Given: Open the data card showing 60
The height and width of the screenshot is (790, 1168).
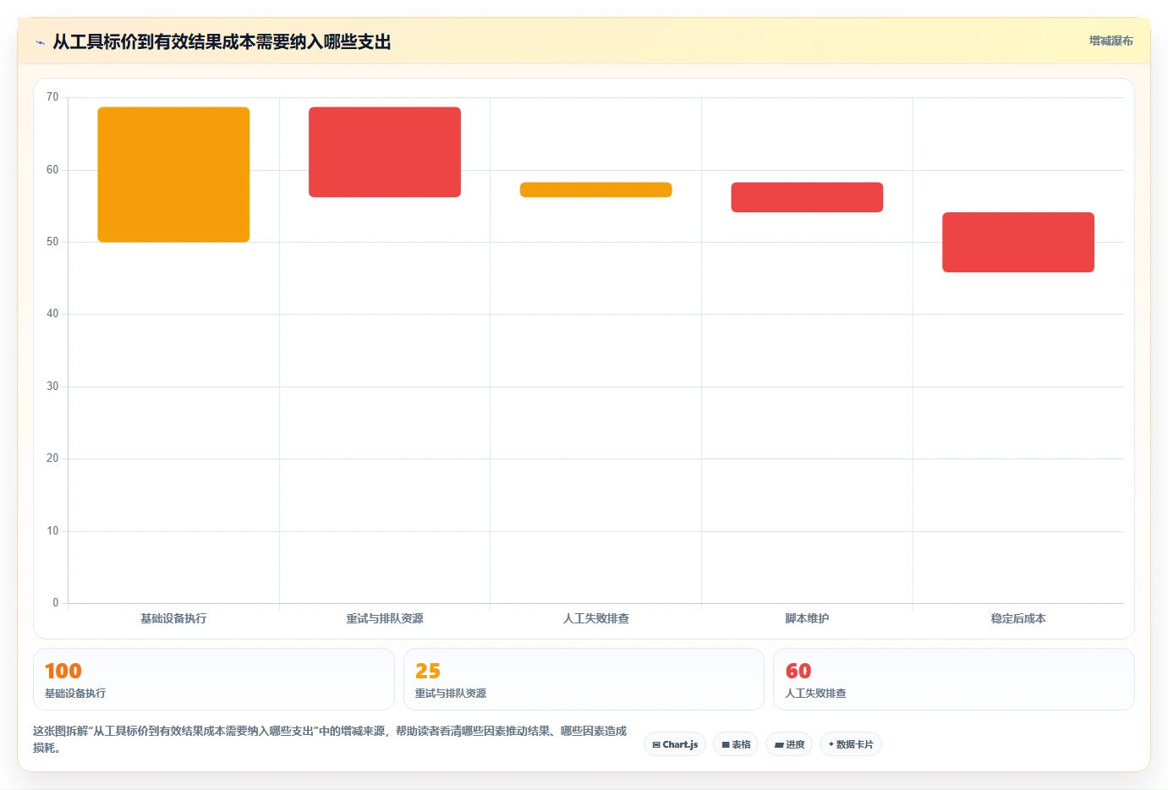Looking at the screenshot, I should (x=954, y=679).
